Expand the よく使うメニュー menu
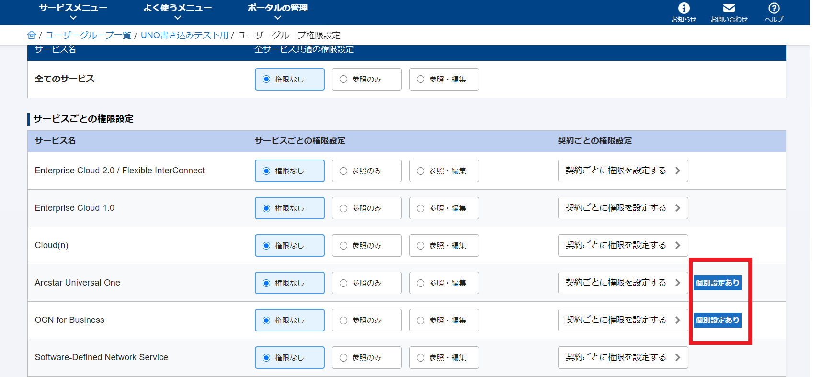This screenshot has height=377, width=822. pos(178,12)
